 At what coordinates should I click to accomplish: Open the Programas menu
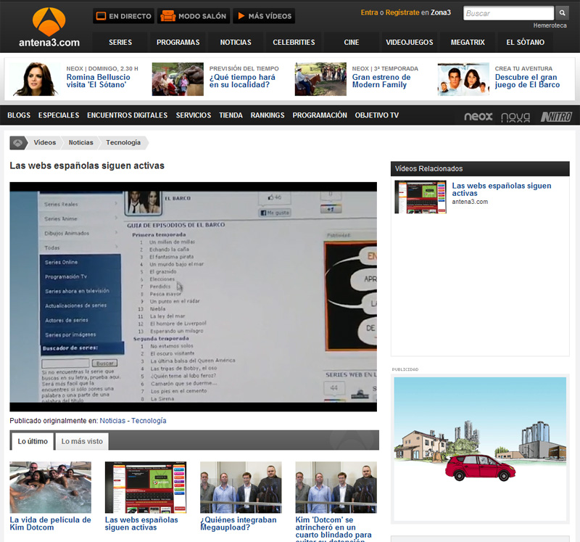pos(178,42)
